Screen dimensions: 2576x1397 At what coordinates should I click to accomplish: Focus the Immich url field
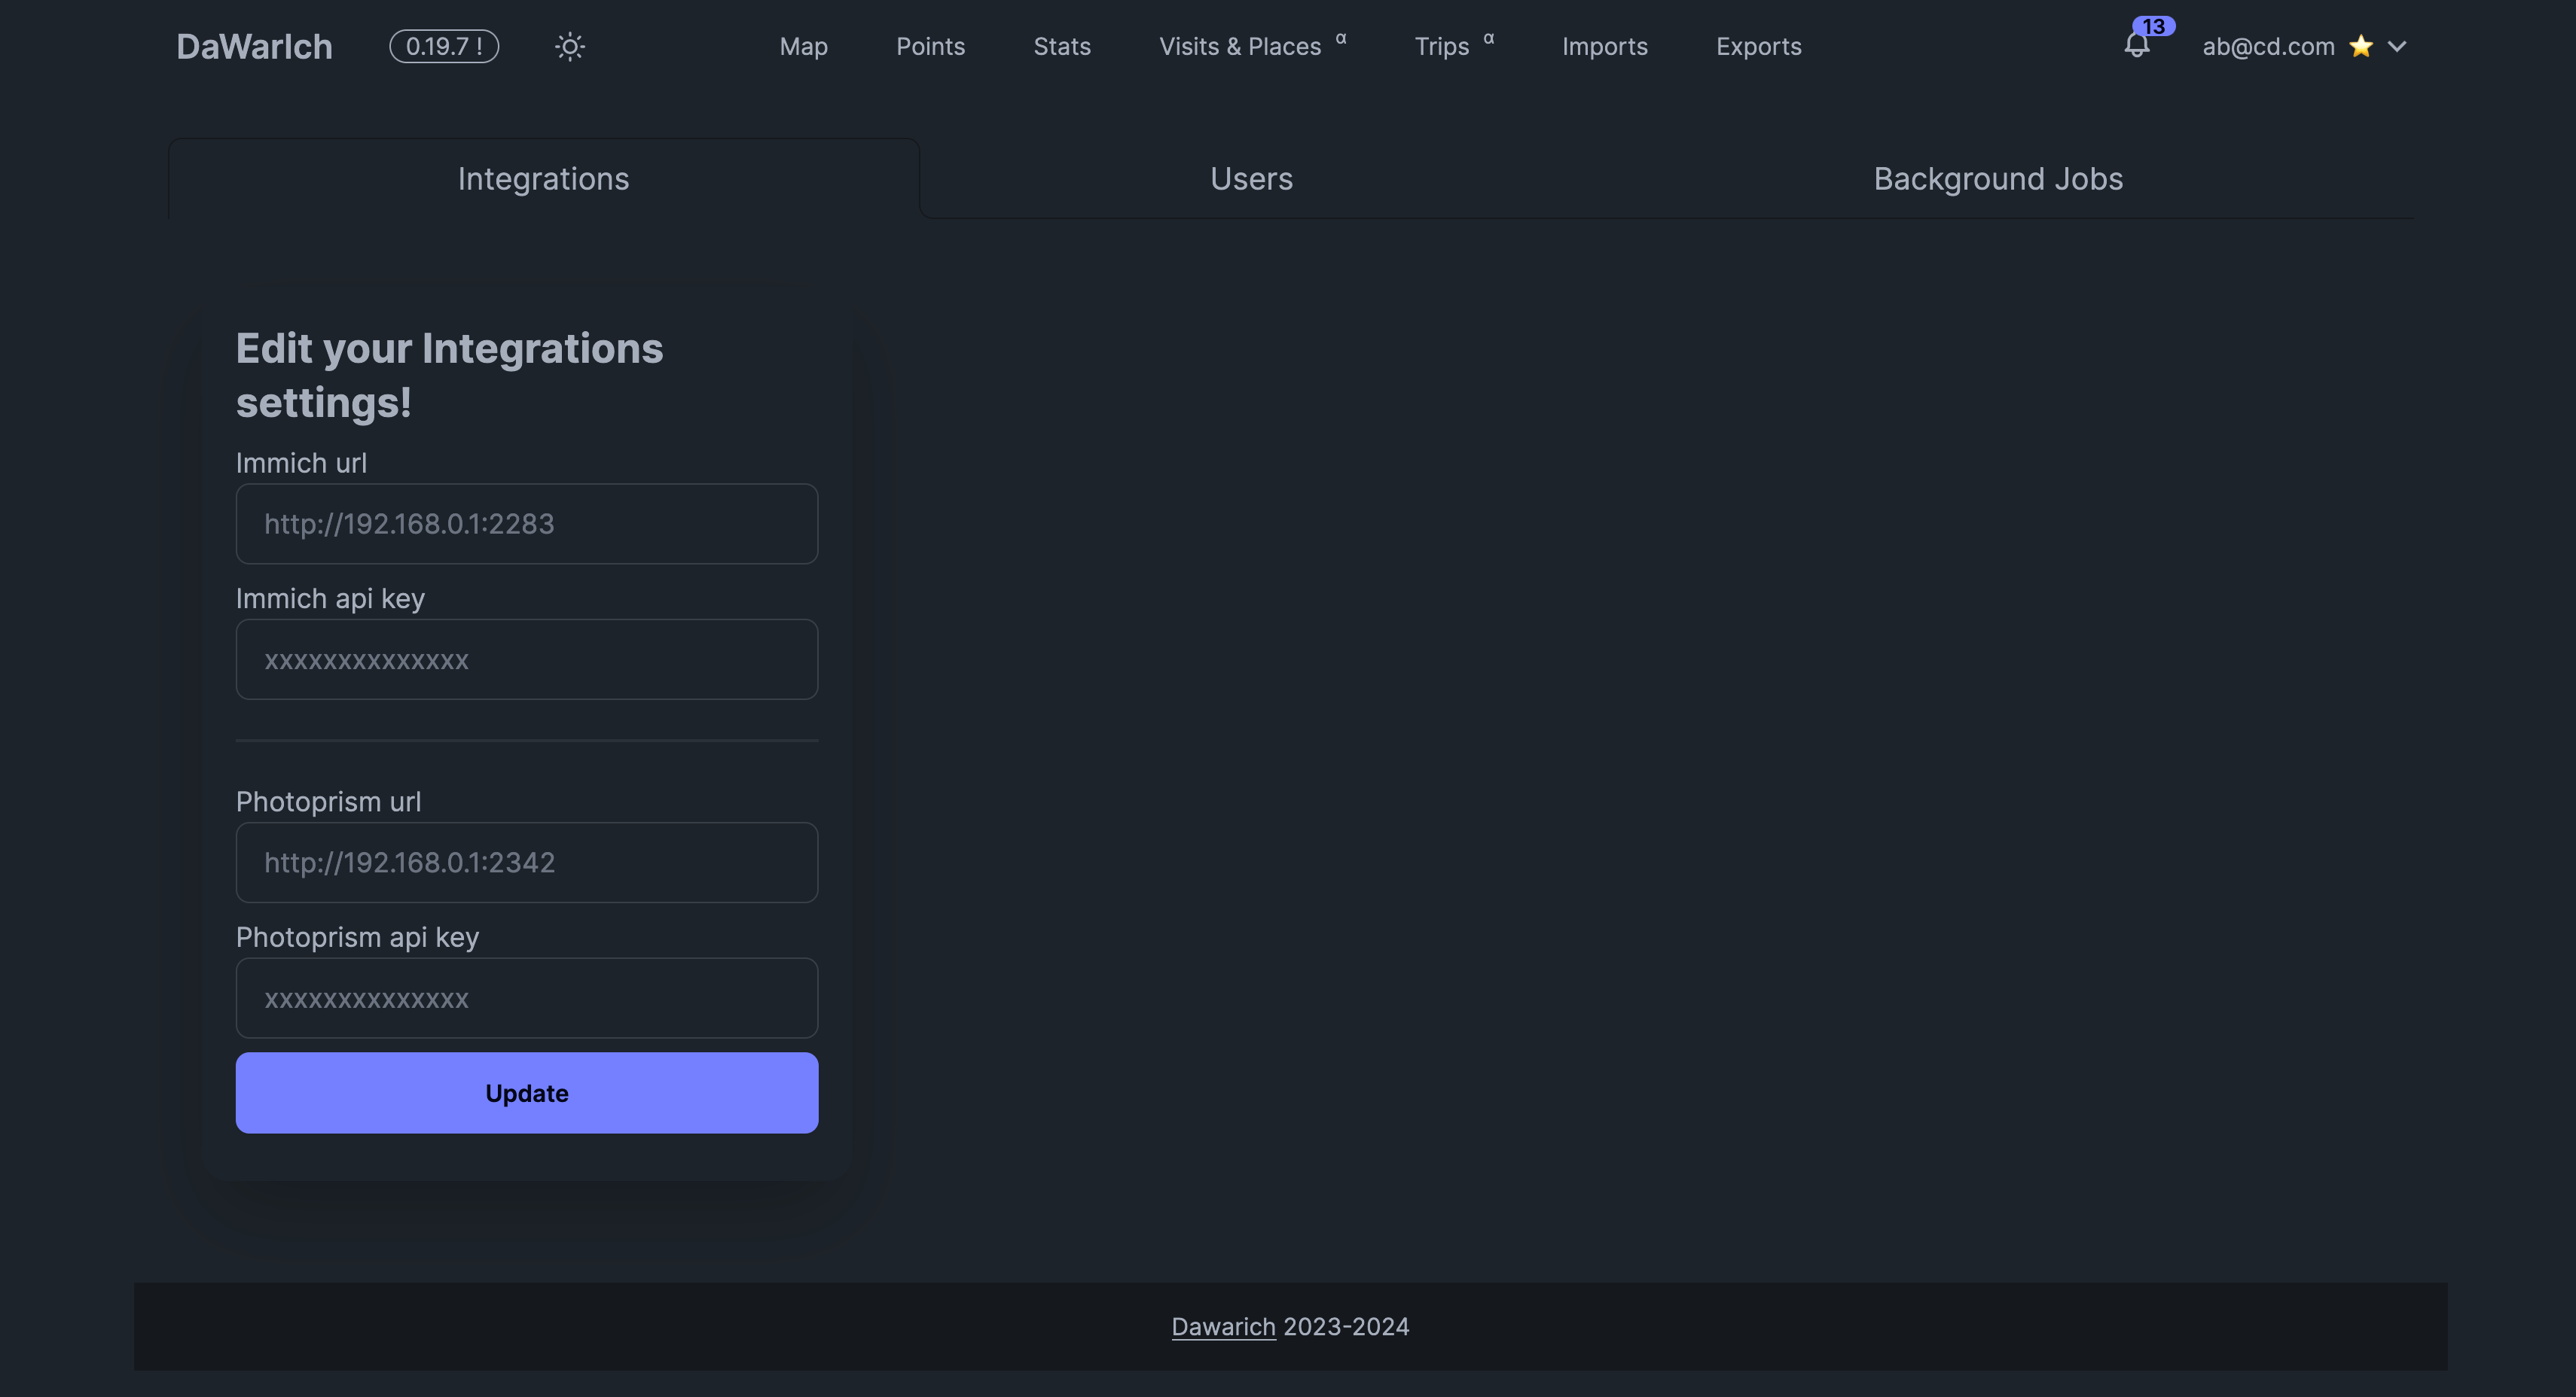527,524
